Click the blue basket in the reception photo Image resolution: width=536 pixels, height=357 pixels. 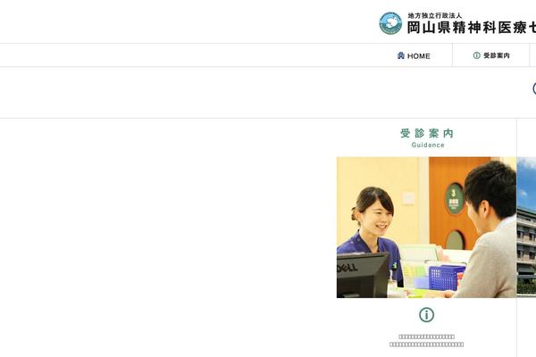click(x=446, y=277)
